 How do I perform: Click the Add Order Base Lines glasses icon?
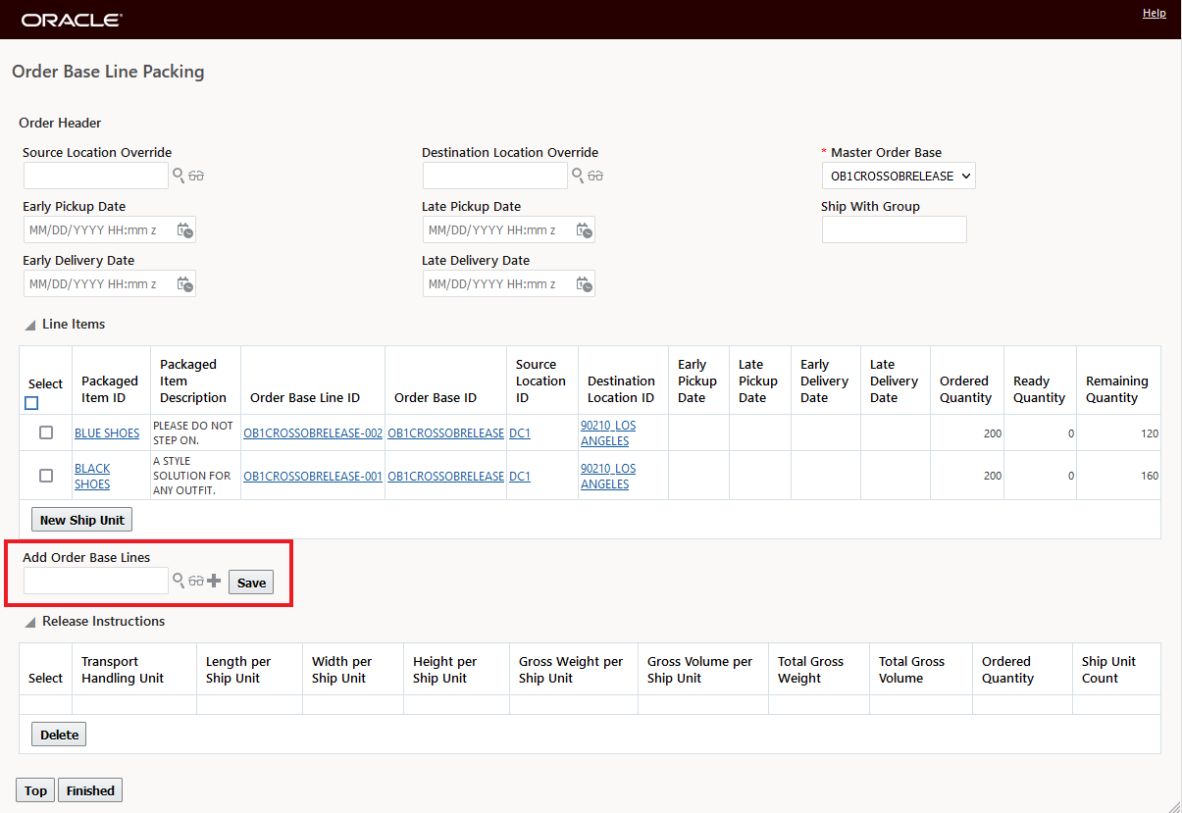[x=196, y=582]
